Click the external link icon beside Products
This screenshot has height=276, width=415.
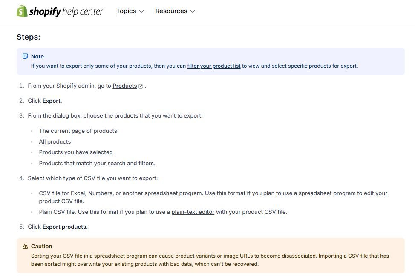pyautogui.click(x=141, y=86)
